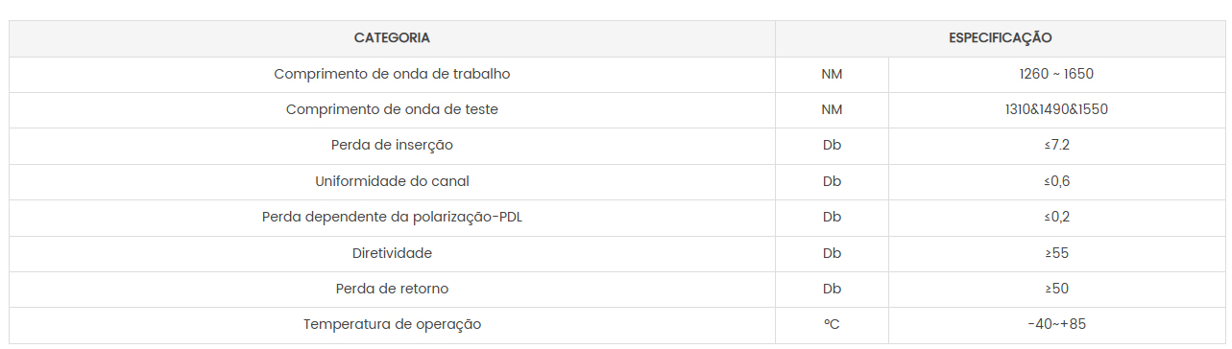The height and width of the screenshot is (349, 1232).
Task: Select the NM unit in the first row
Action: click(x=832, y=74)
